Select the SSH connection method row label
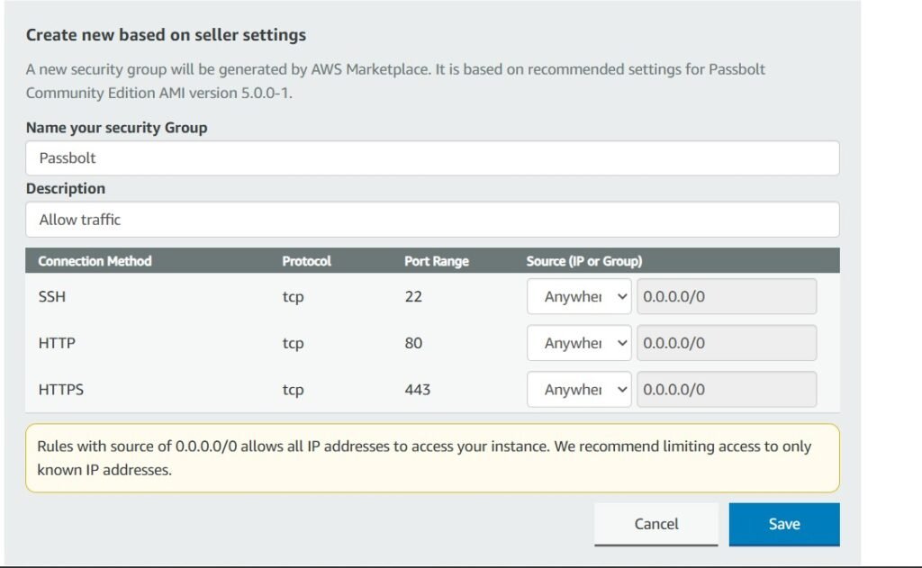Screen dimensions: 922x568 pyautogui.click(x=52, y=296)
